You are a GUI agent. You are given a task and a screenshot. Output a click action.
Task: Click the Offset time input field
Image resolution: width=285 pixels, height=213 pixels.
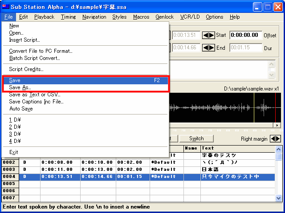click(x=246, y=35)
